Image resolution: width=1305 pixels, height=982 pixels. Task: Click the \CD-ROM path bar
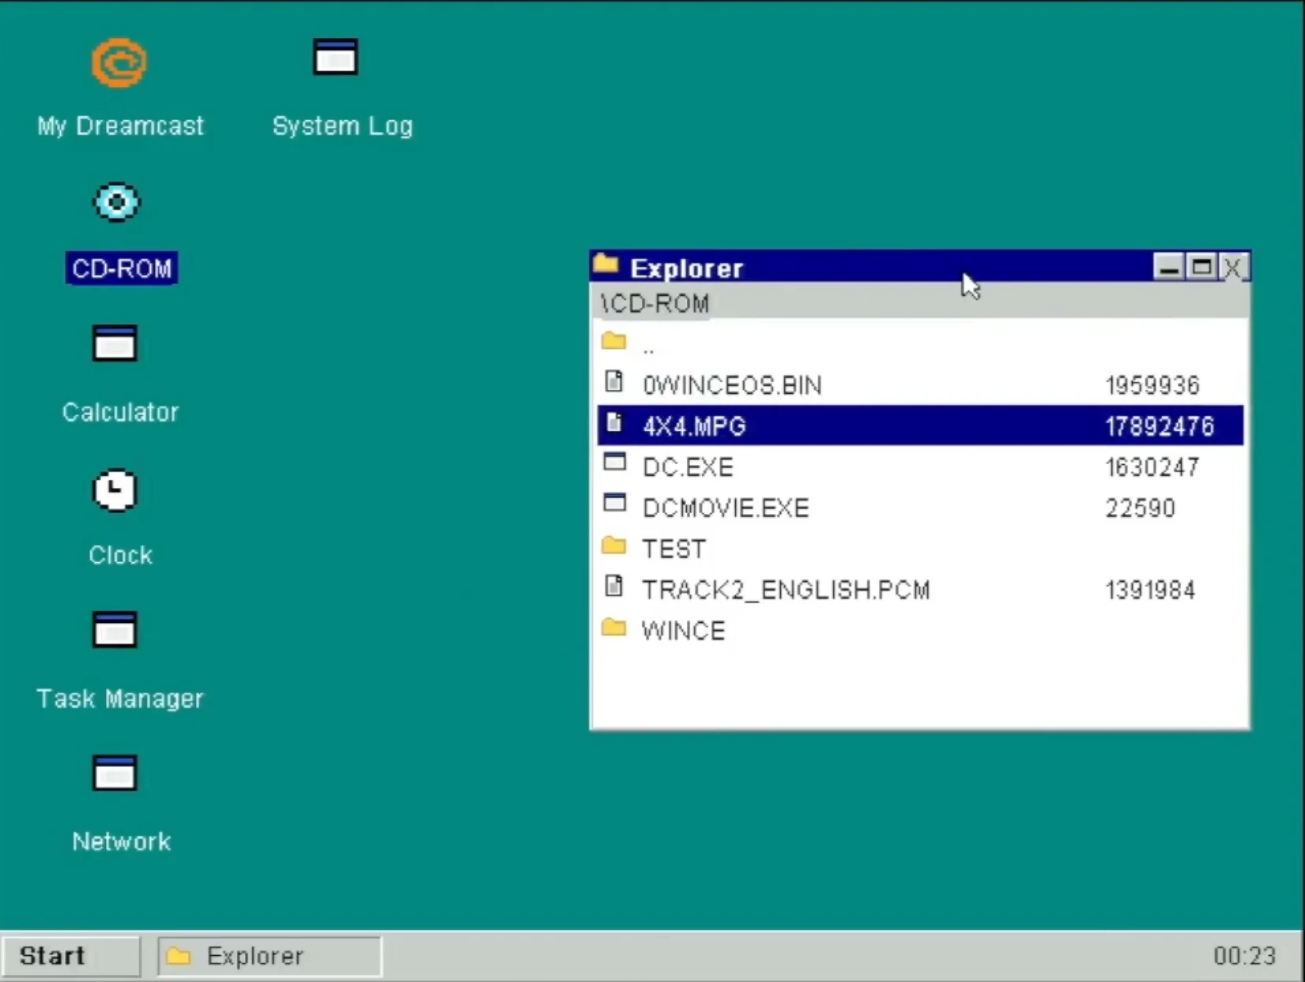920,303
